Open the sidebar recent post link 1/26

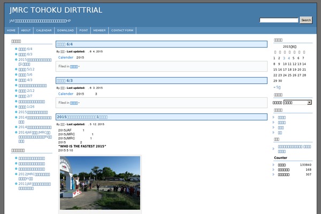pos(26,106)
